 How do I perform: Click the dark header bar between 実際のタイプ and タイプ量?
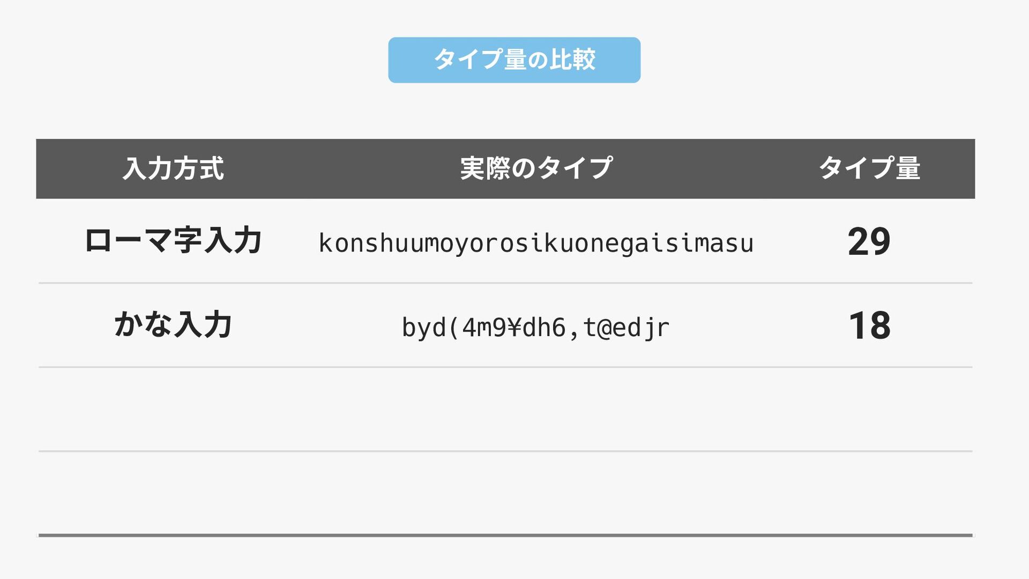[x=715, y=168]
